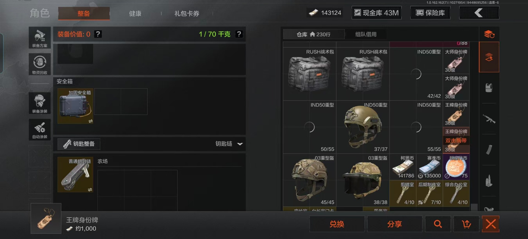
Task: Toggle swap arrows on 加固安全箱
Action: coord(90,121)
